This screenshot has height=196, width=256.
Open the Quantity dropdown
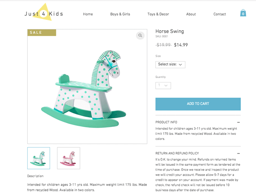163,85
